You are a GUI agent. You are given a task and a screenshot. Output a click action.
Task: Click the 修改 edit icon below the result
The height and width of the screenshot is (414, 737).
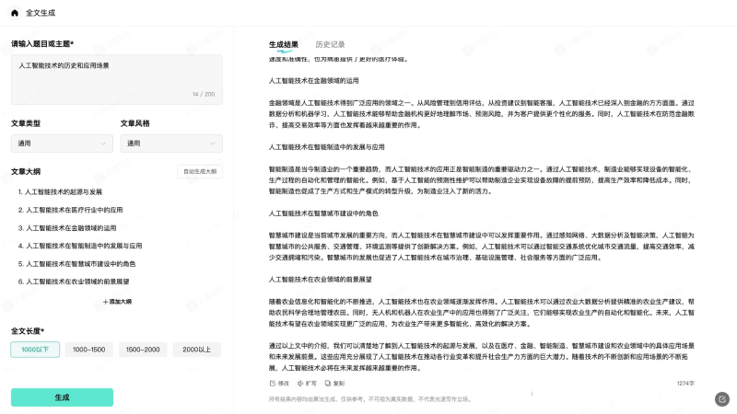pyautogui.click(x=272, y=383)
